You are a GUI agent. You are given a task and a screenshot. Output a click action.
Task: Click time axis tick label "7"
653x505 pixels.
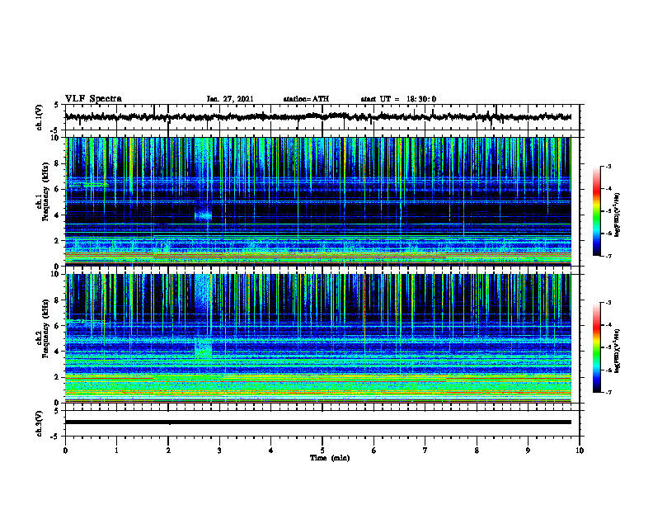pos(425,451)
